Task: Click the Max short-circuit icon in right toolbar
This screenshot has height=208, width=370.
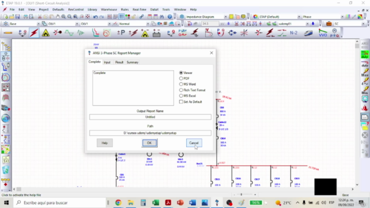Action: (365, 73)
